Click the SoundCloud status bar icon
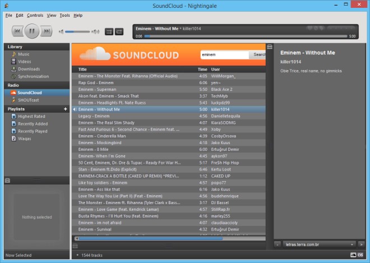Viewport: 370px width, 263px height. (353, 255)
